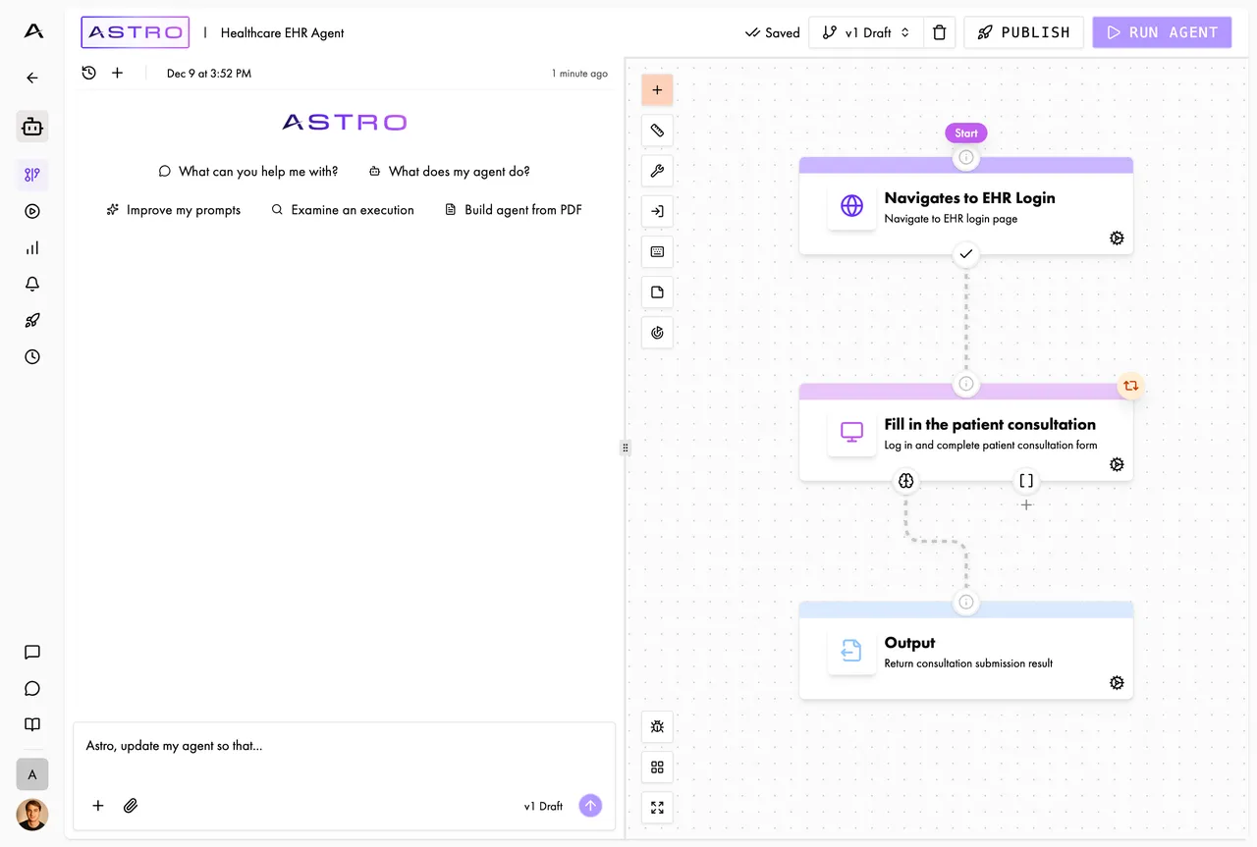The height and width of the screenshot is (847, 1257).
Task: Select "What can you help me with?" suggestion
Action: click(x=248, y=171)
